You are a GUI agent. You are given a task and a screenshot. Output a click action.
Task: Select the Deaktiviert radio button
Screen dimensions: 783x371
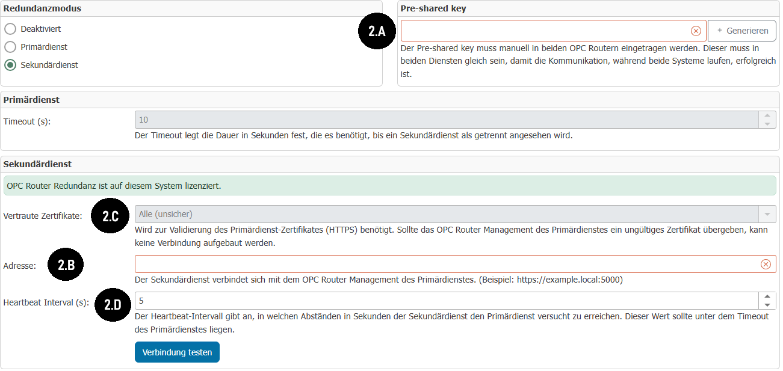pos(10,29)
